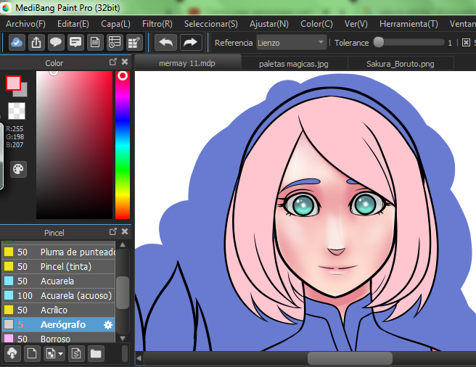The height and width of the screenshot is (367, 476).
Task: Switch to the paletas magicas.jpg tab
Action: pos(294,64)
